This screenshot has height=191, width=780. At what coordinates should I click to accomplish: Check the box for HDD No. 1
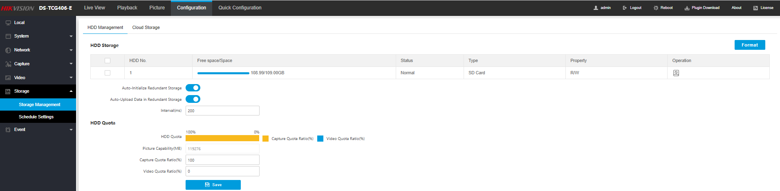[108, 73]
